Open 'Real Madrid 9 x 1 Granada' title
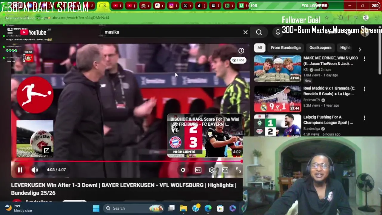 coord(329,91)
